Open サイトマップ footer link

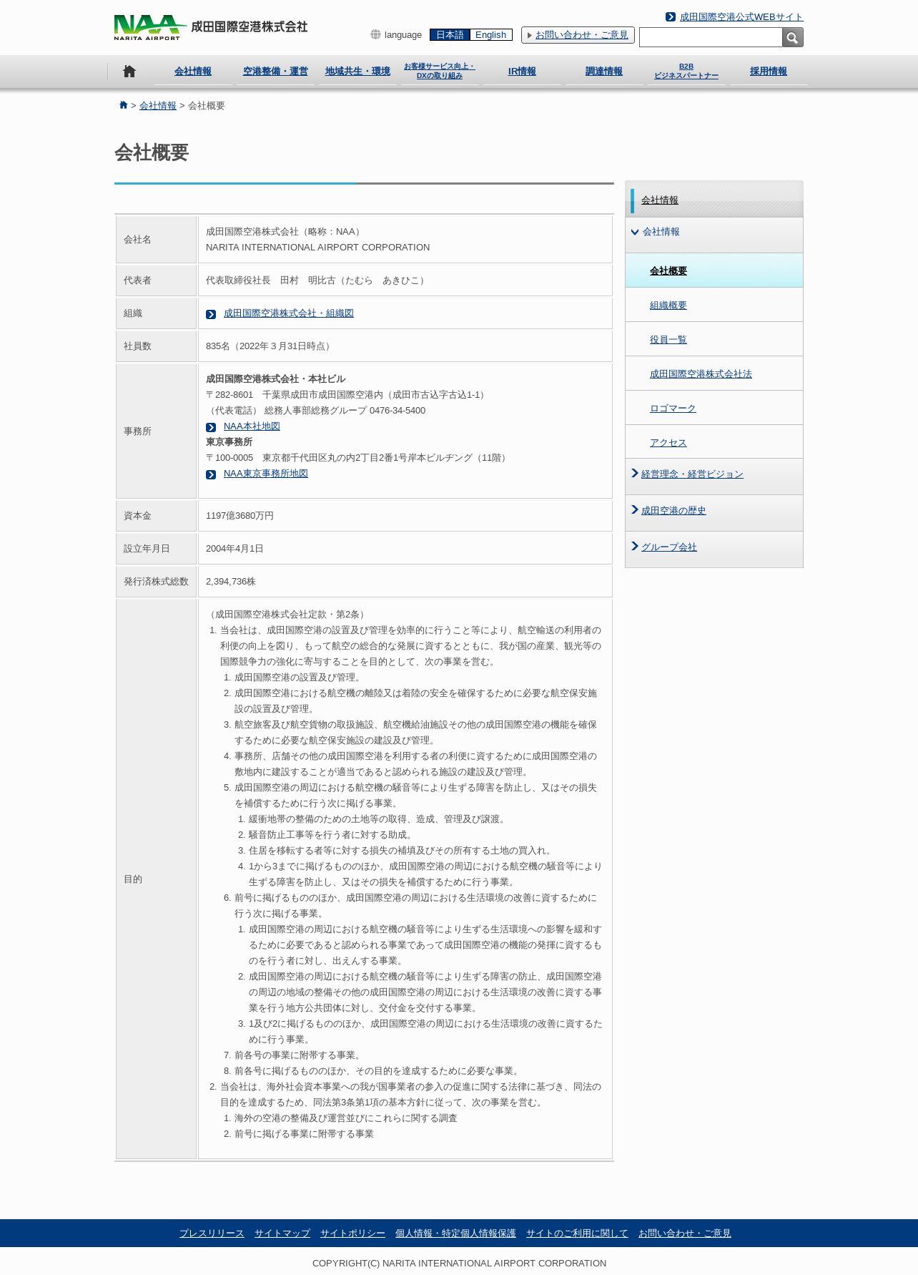point(282,1234)
